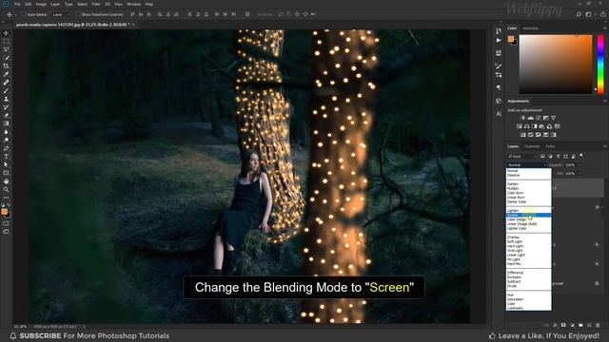Toggle the Auto-Select checkbox

pos(24,14)
